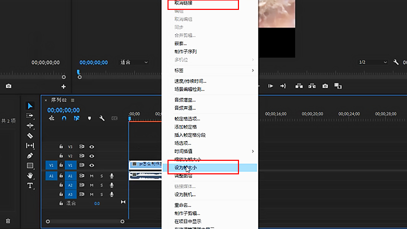Select the Rectangle tool
The width and height of the screenshot is (407, 229).
click(30, 166)
